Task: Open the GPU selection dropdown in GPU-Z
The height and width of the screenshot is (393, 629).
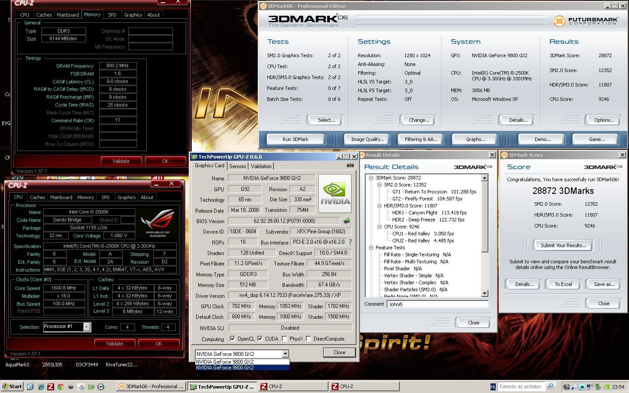Action: click(x=285, y=354)
